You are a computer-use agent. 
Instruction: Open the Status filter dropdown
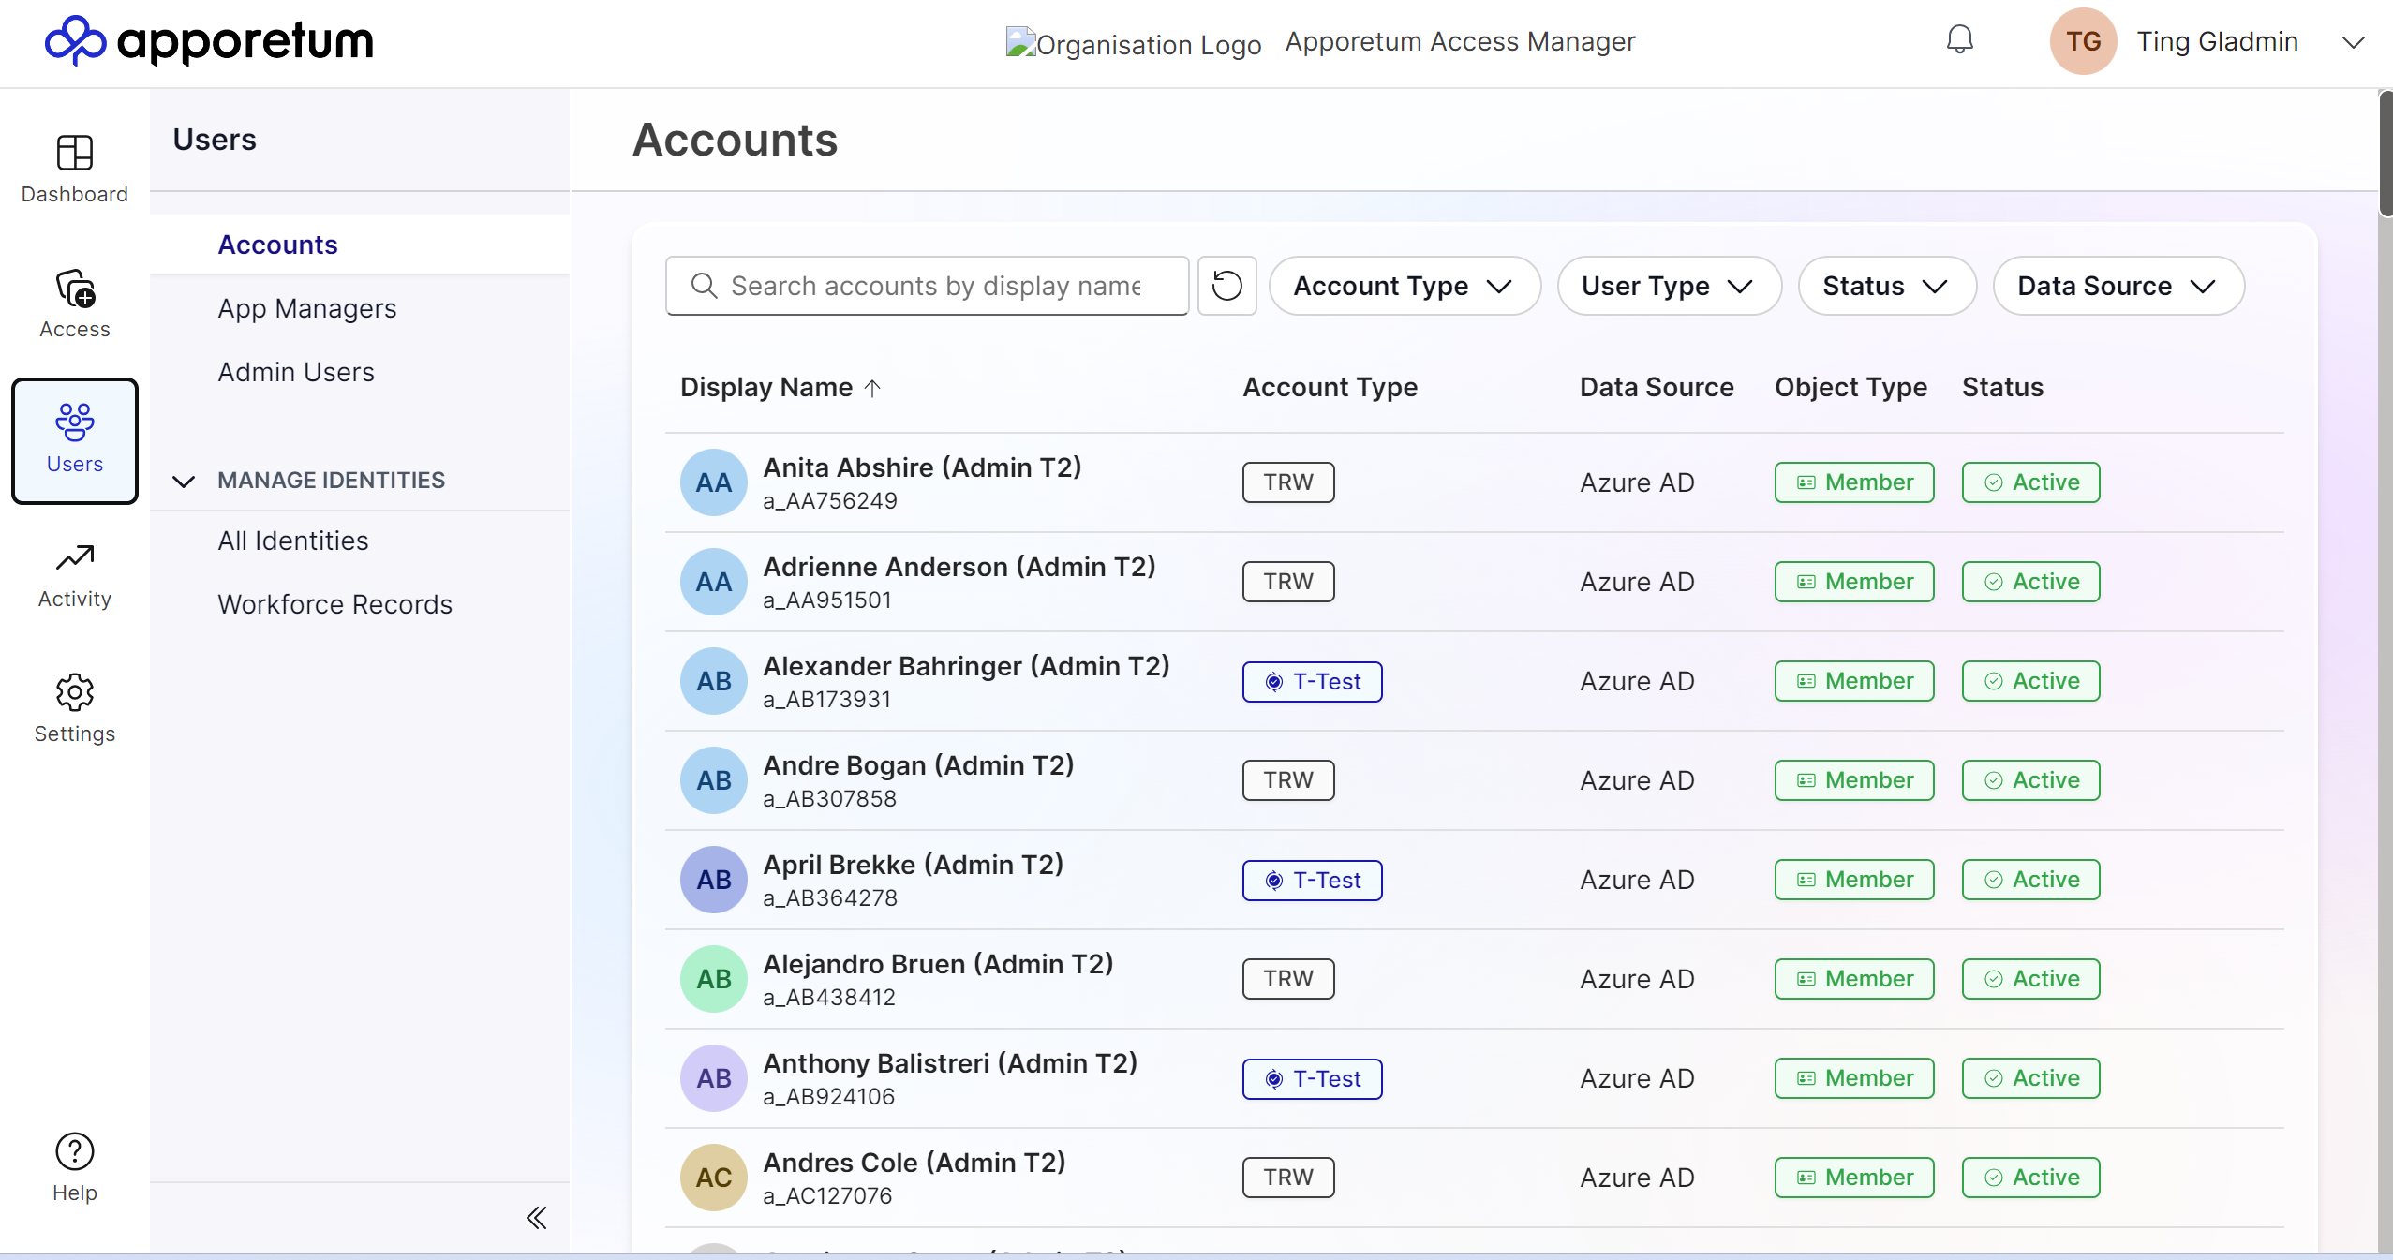click(x=1887, y=286)
